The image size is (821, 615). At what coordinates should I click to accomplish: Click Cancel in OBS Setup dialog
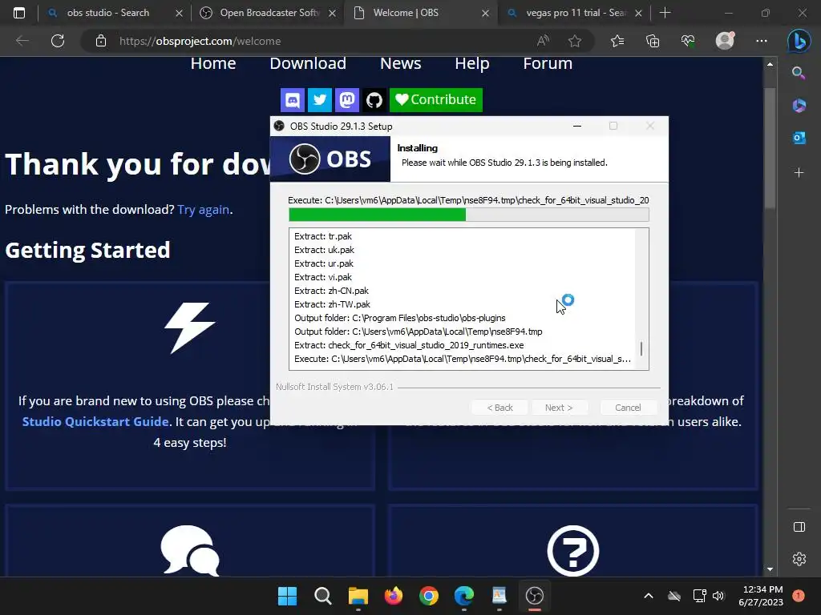point(628,408)
